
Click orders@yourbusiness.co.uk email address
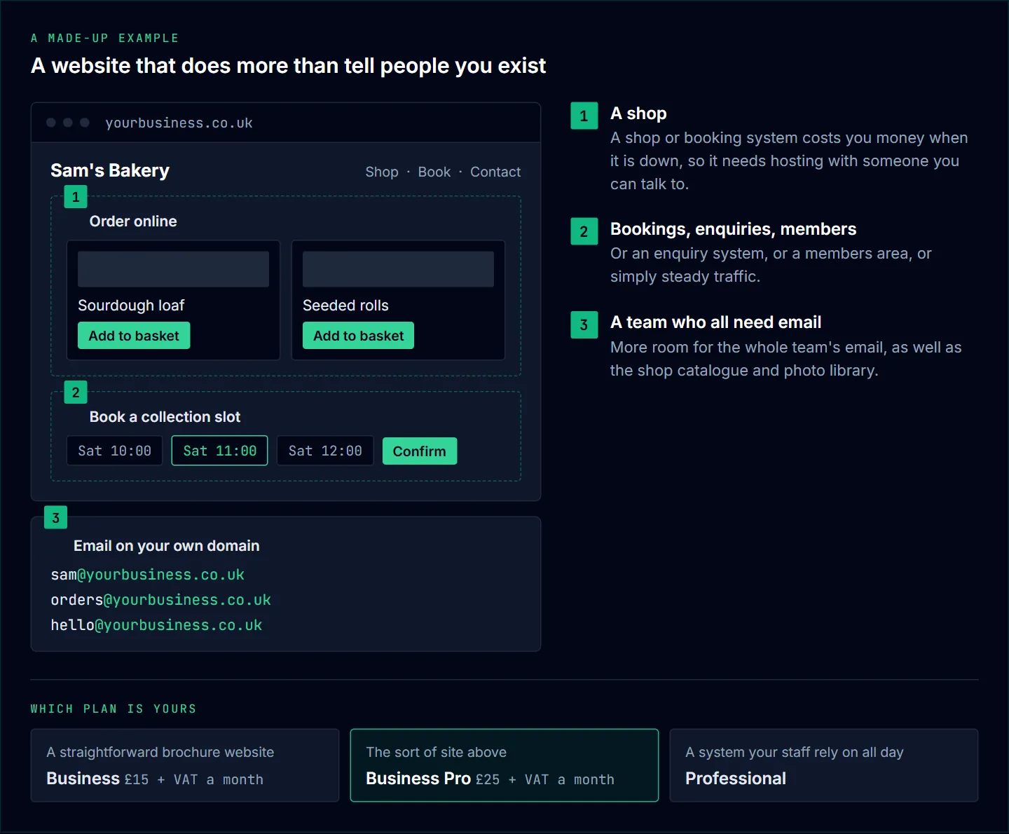160,600
